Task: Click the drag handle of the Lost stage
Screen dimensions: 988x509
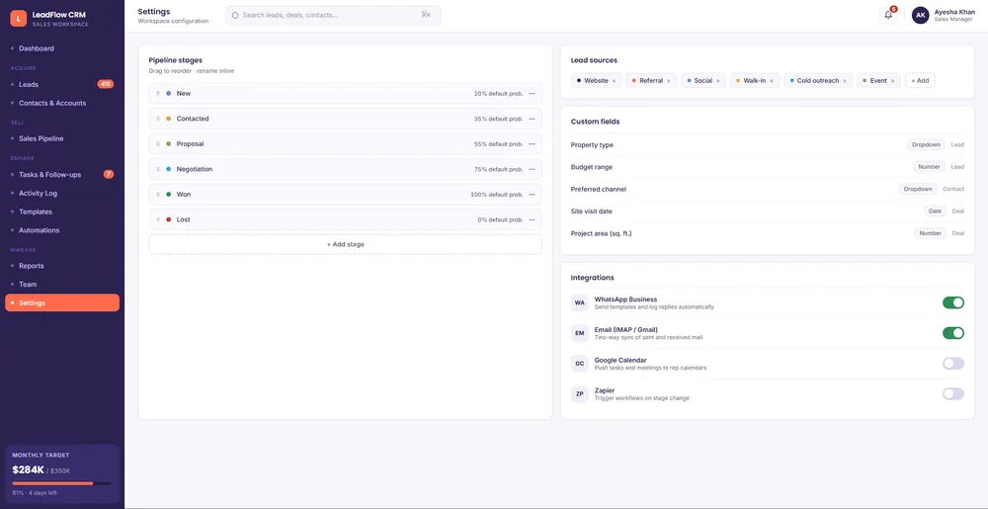Action: coord(157,219)
